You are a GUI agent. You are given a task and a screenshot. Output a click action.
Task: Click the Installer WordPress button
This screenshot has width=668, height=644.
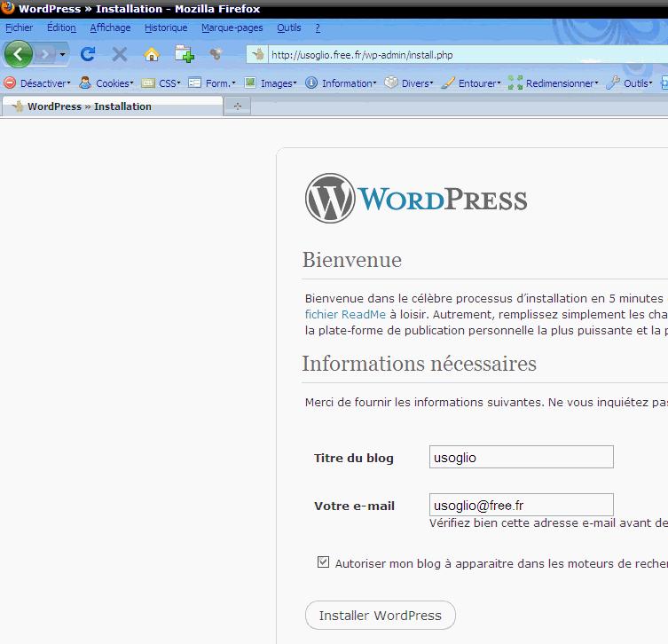[x=381, y=616]
